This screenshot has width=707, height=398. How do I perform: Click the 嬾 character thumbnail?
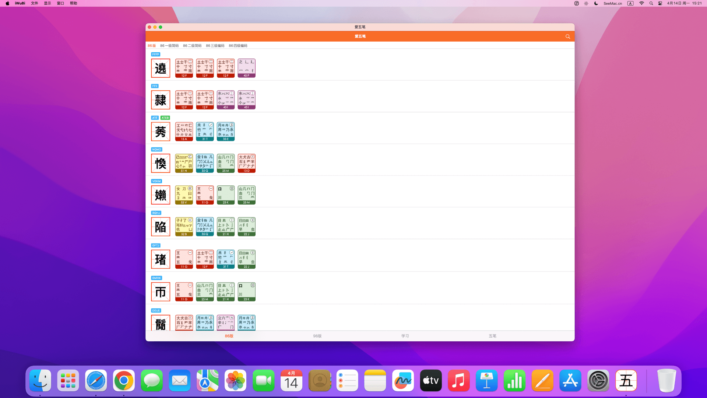point(161,195)
